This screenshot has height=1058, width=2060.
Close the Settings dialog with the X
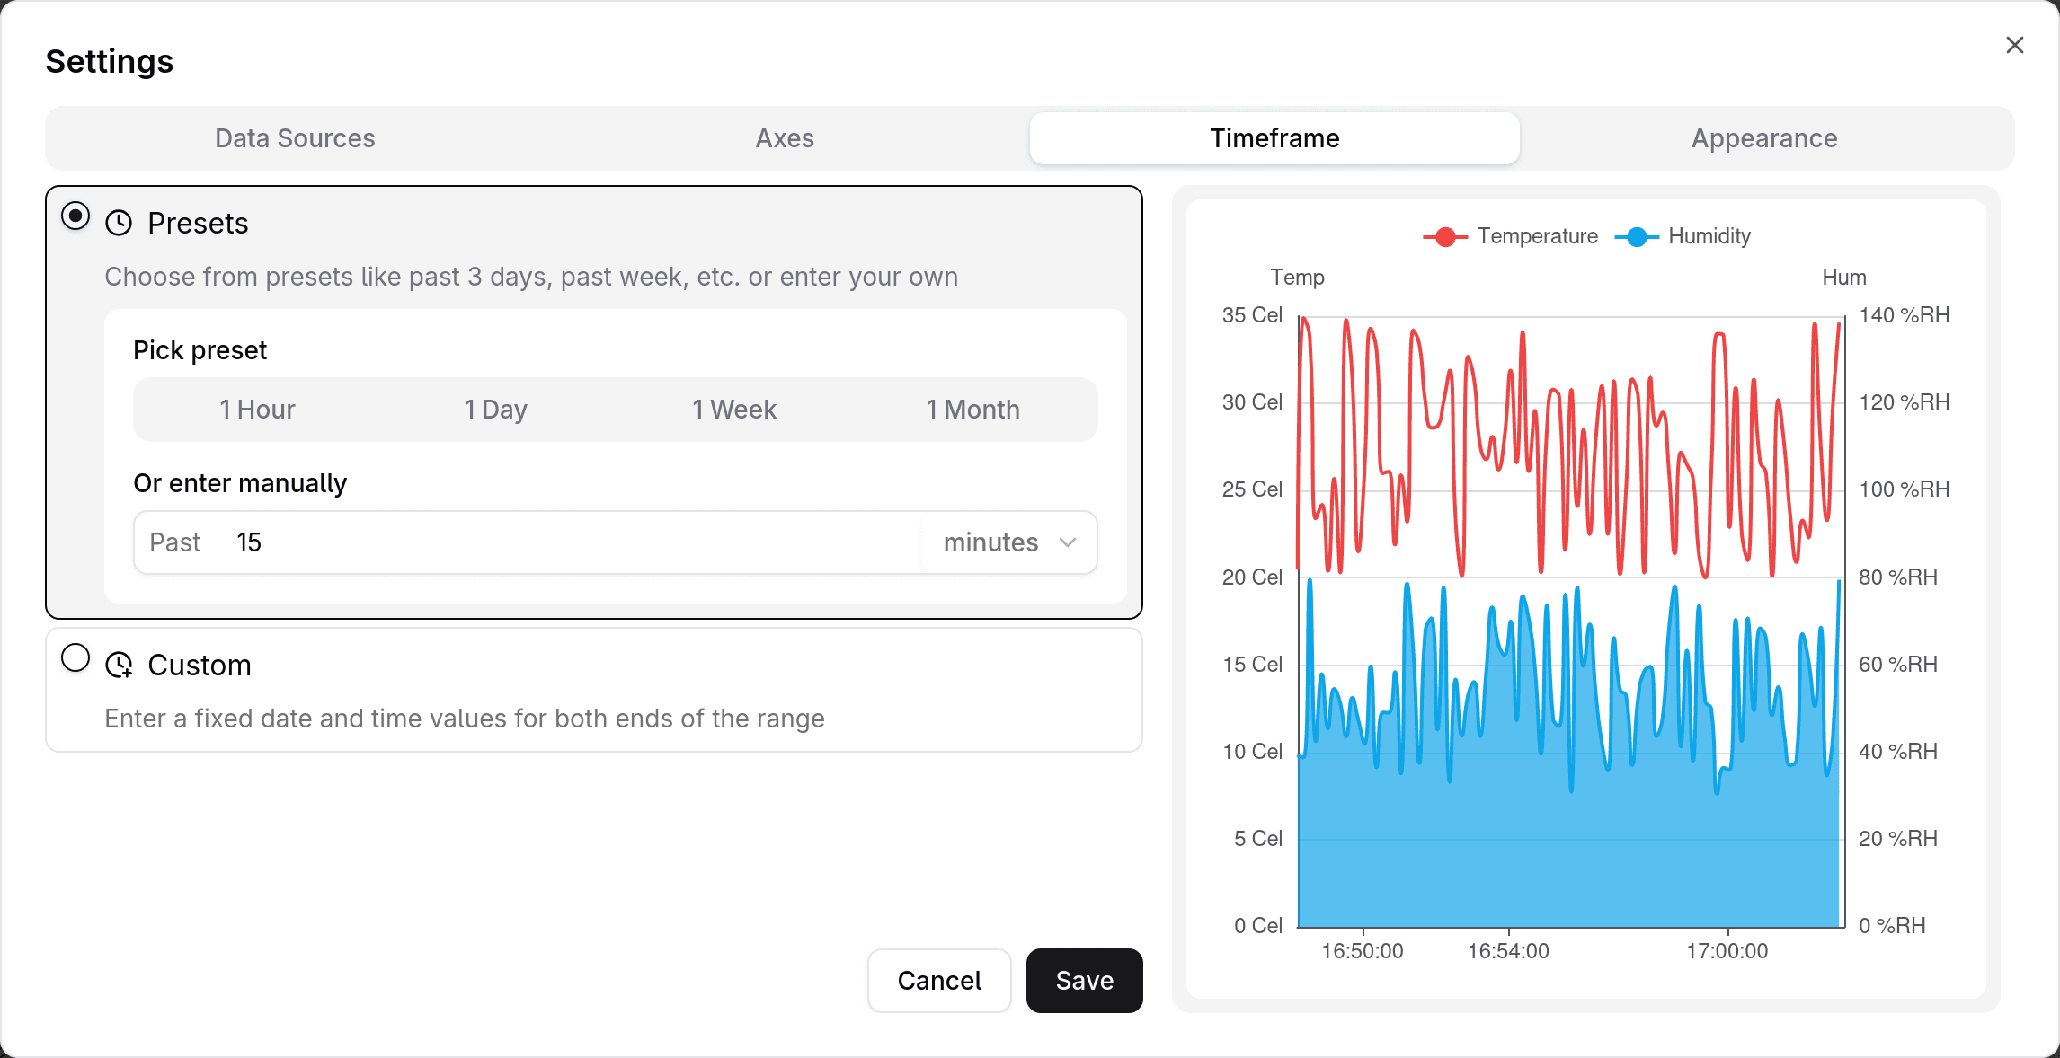coord(2014,45)
